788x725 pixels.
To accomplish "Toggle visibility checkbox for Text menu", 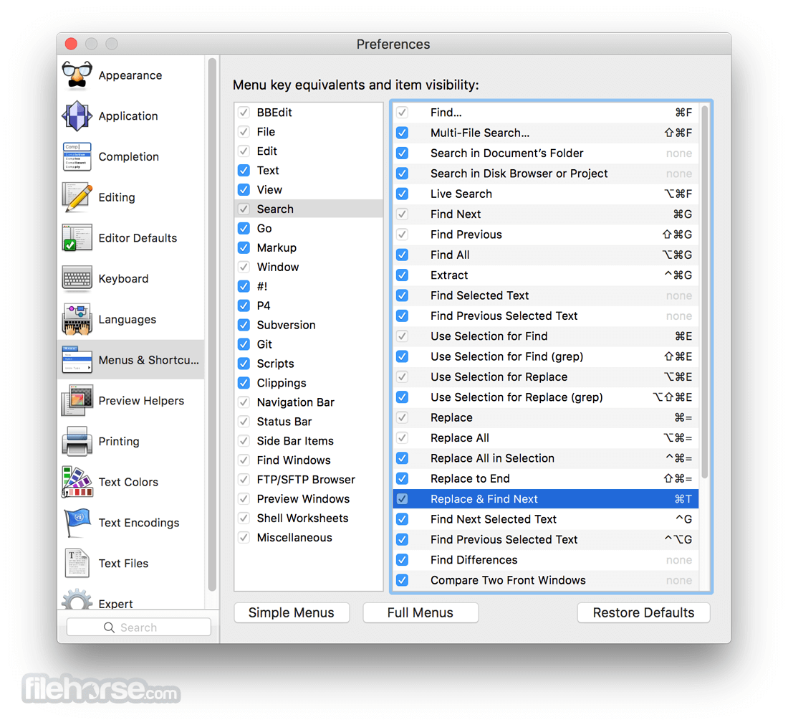I will coord(244,171).
